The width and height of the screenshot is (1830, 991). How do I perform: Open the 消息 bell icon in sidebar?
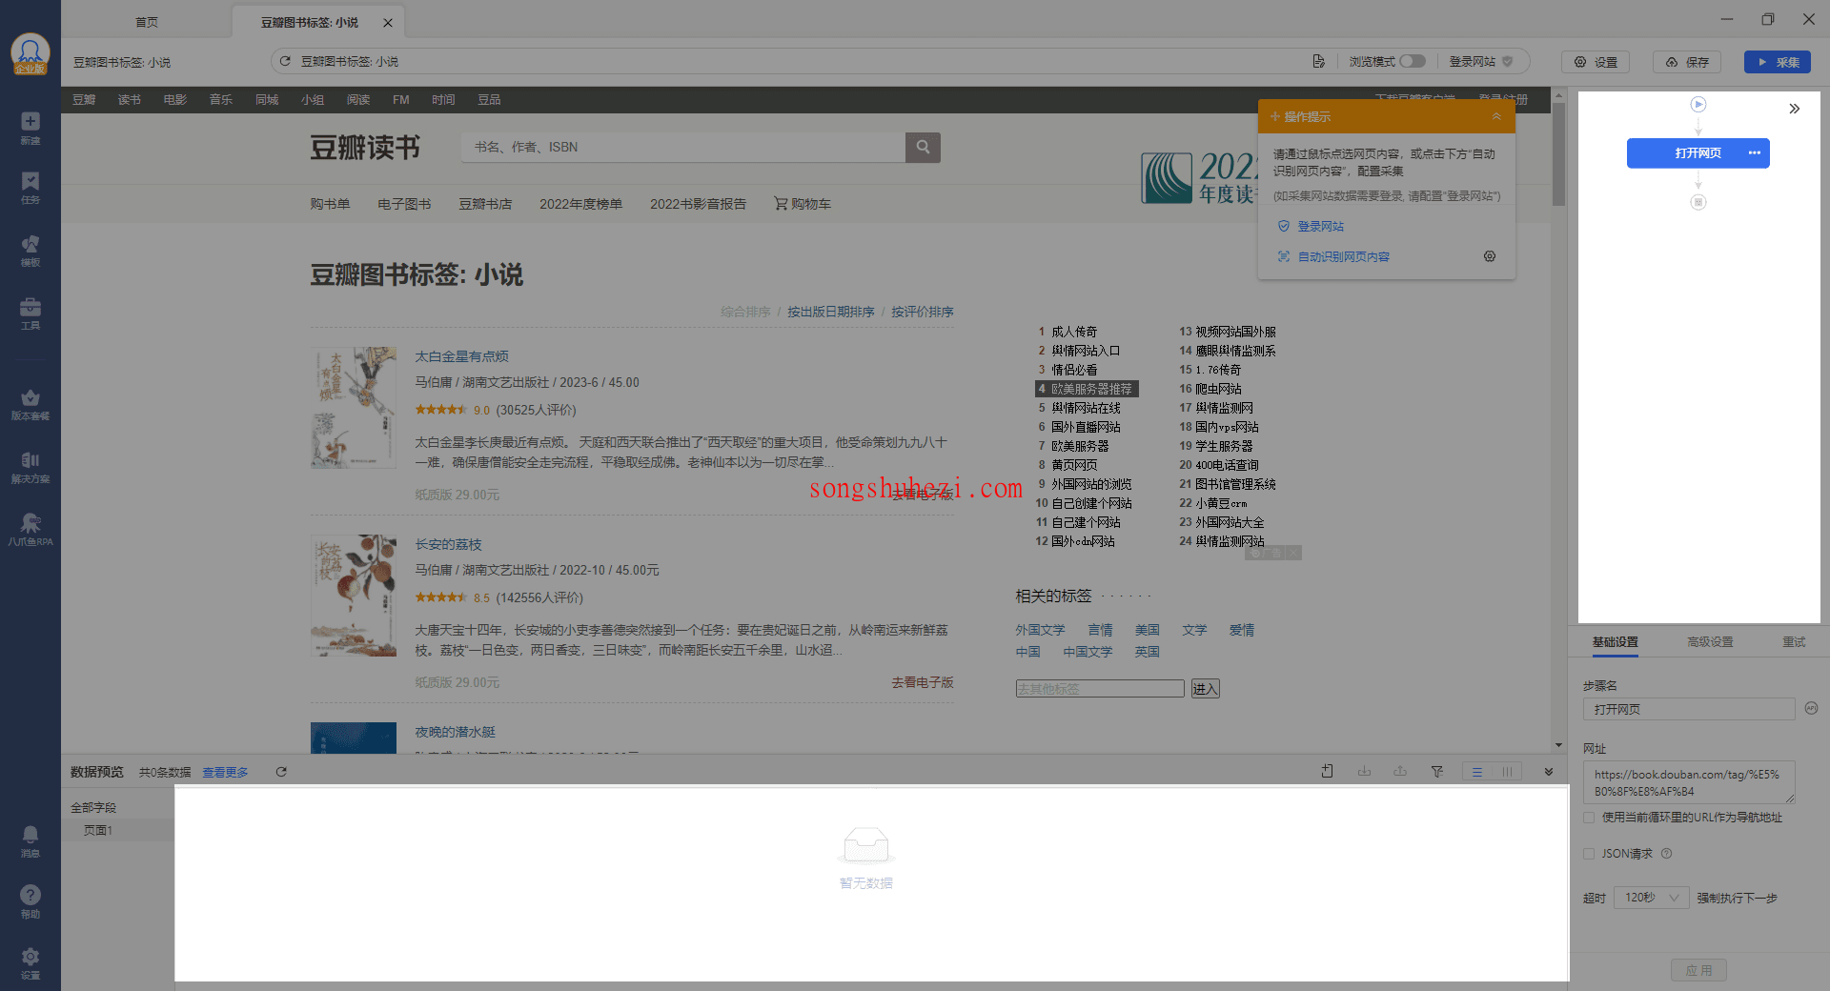(30, 841)
